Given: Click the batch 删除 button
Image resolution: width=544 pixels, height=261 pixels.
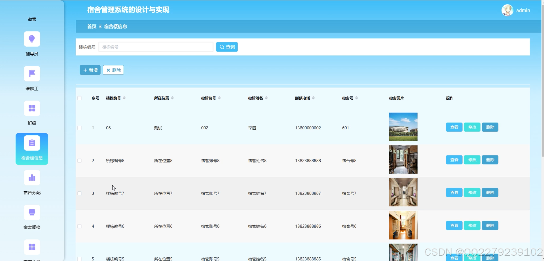Looking at the screenshot, I should tap(113, 70).
